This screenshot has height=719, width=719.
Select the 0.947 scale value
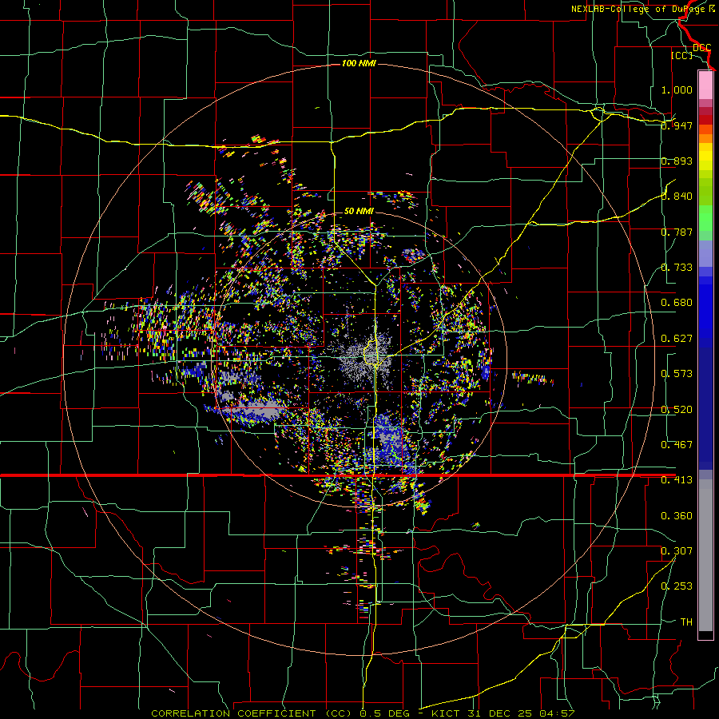(x=677, y=125)
